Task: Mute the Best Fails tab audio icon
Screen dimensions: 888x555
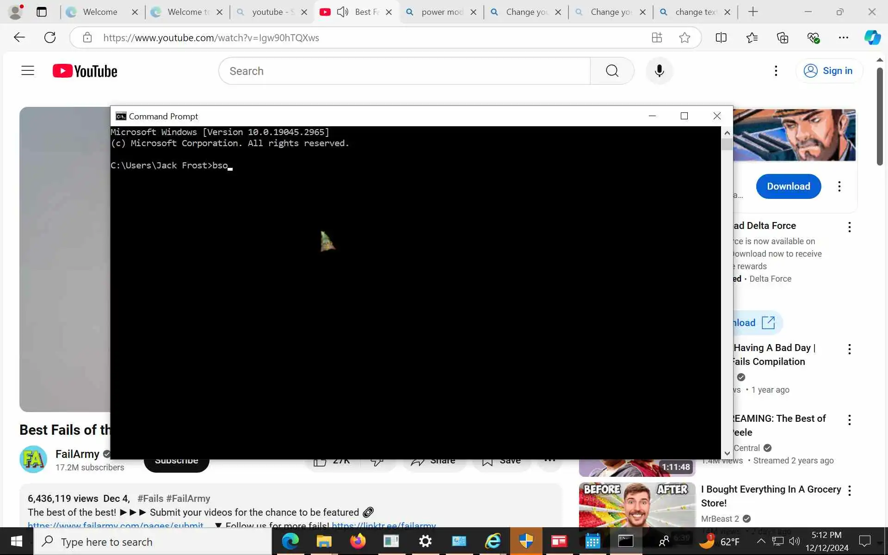Action: click(342, 12)
